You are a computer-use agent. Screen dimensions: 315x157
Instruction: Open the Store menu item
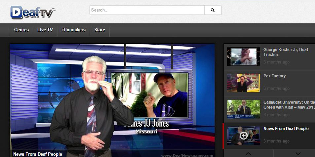click(x=100, y=30)
